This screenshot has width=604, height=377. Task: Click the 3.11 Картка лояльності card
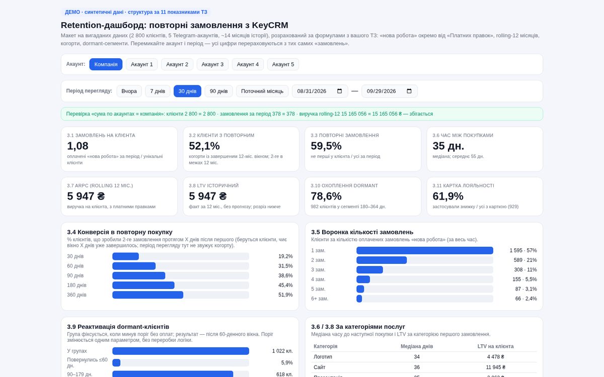point(485,196)
